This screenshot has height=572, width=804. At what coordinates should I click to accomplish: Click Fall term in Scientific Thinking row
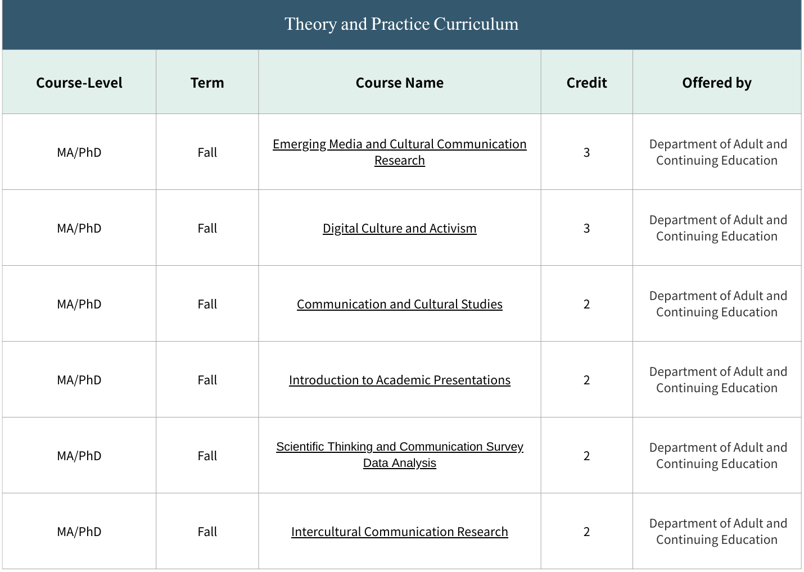[x=207, y=456]
